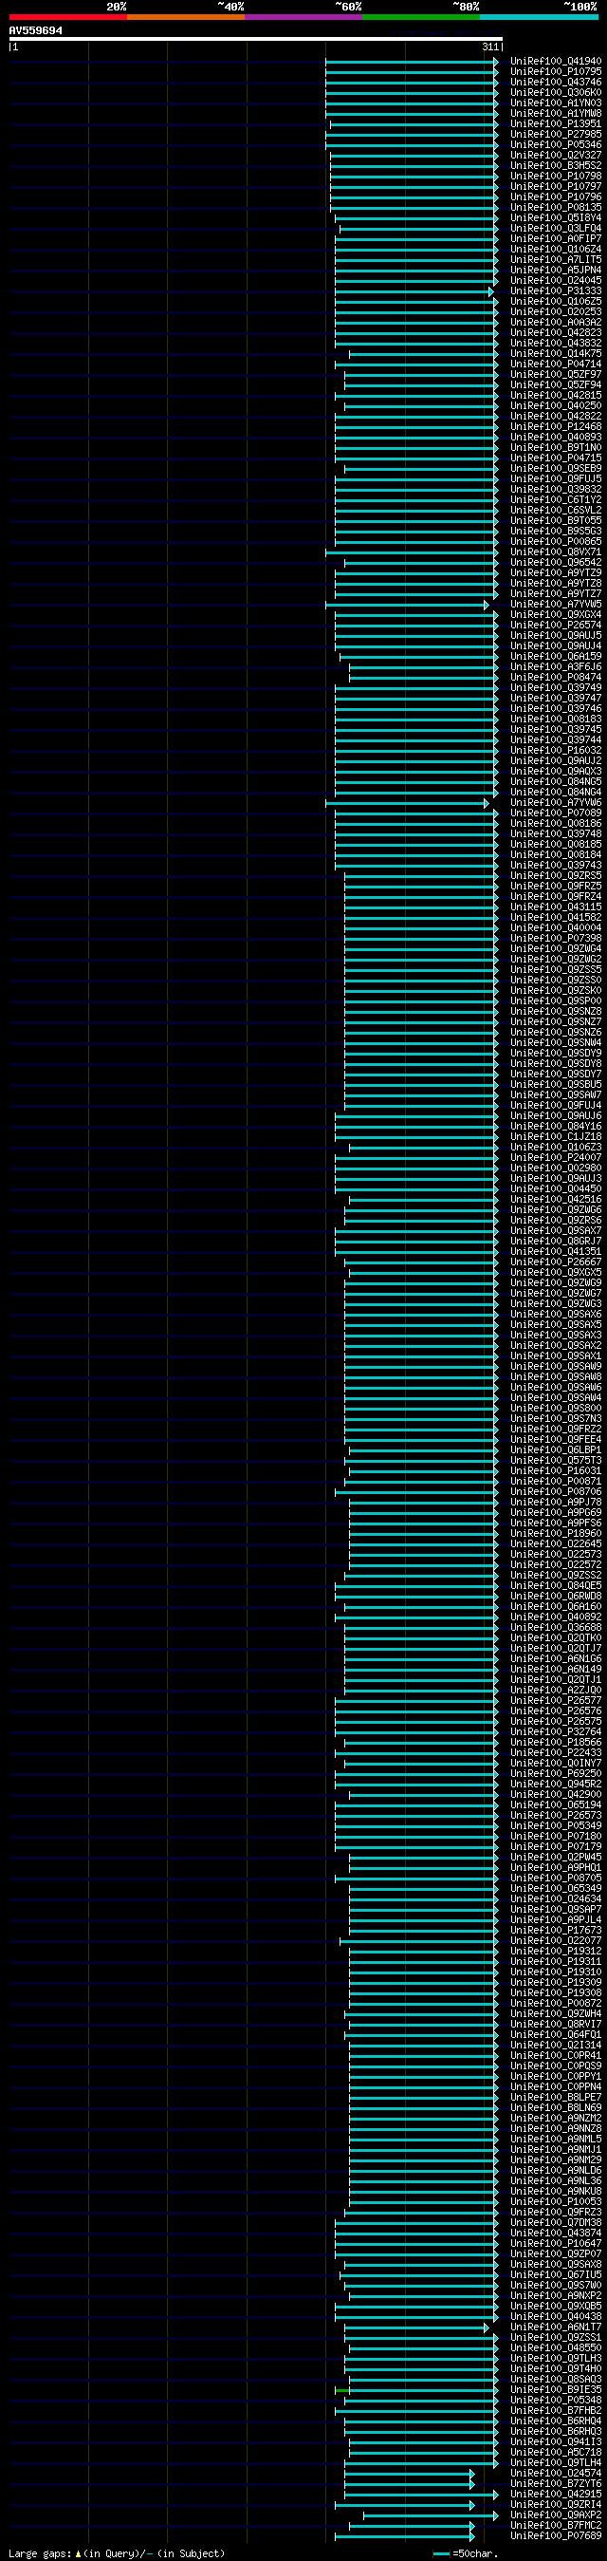
Task: Select the UniRef100_P00865 label
Action: [x=556, y=541]
